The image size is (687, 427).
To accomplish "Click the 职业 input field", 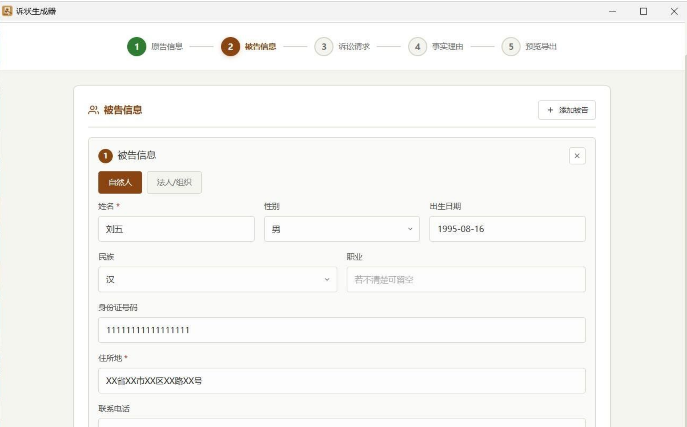I will point(466,279).
